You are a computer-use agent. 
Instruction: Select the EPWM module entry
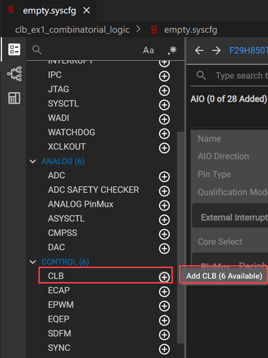[x=105, y=305]
